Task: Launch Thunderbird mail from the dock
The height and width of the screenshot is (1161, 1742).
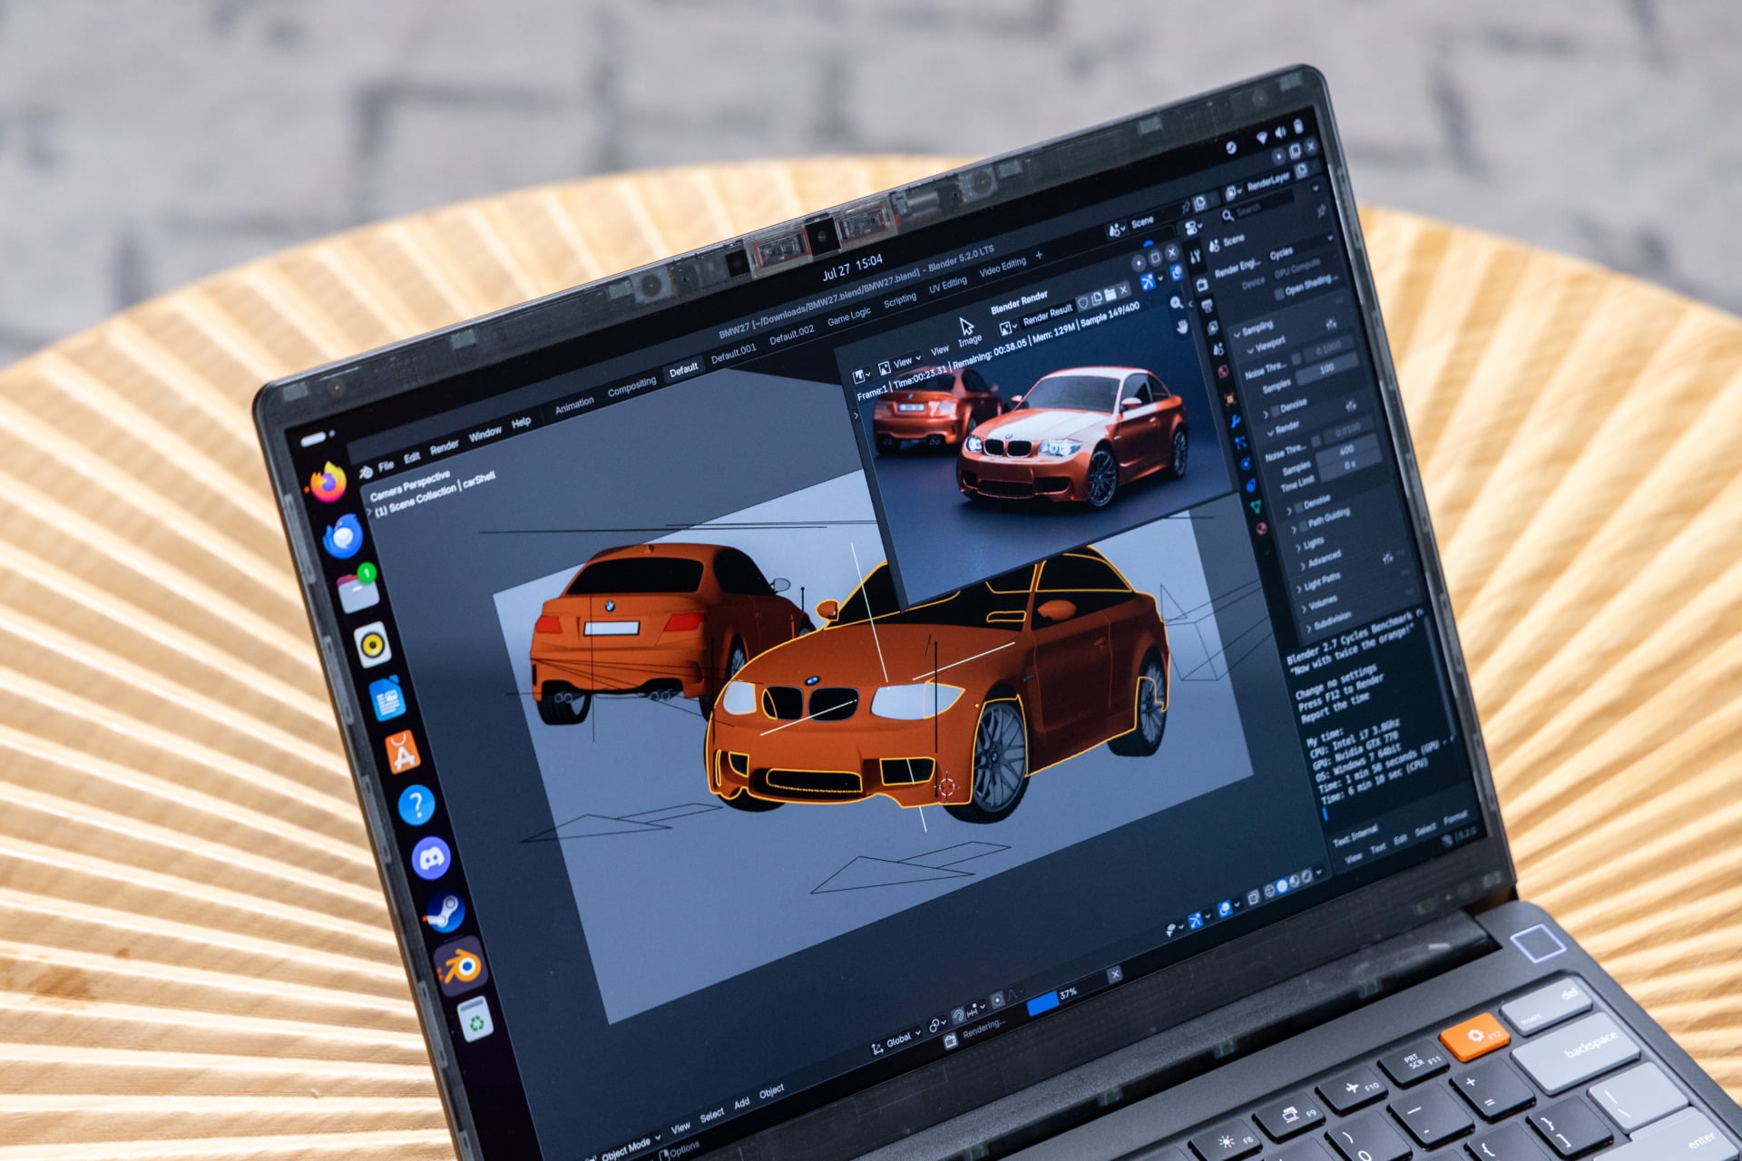Action: (344, 535)
